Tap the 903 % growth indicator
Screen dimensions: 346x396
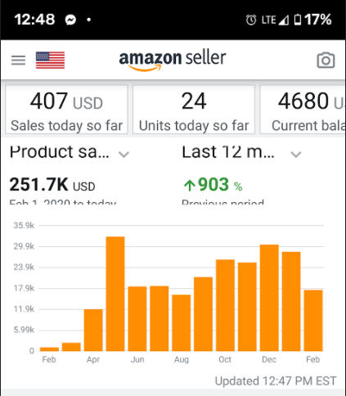pos(213,185)
